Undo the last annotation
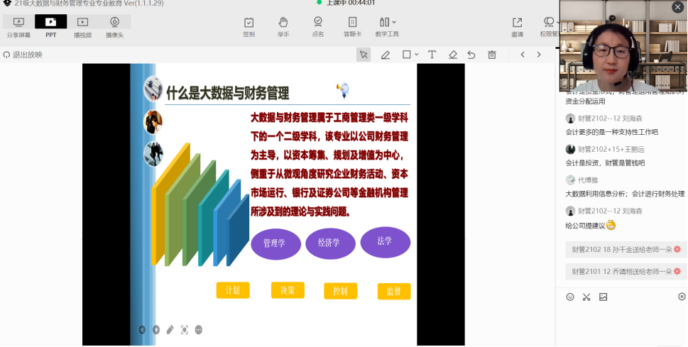 click(471, 55)
